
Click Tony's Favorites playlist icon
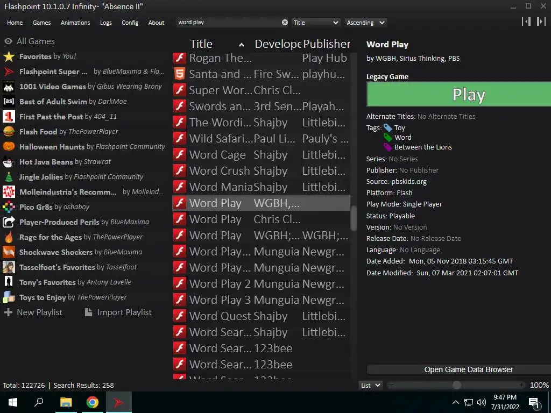(x=9, y=282)
